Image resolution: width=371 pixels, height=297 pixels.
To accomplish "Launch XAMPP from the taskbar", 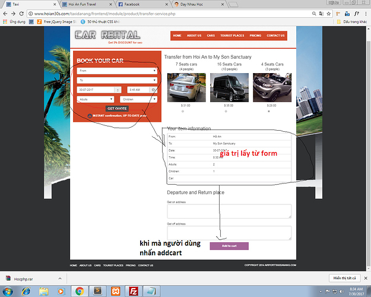I will tap(115, 290).
